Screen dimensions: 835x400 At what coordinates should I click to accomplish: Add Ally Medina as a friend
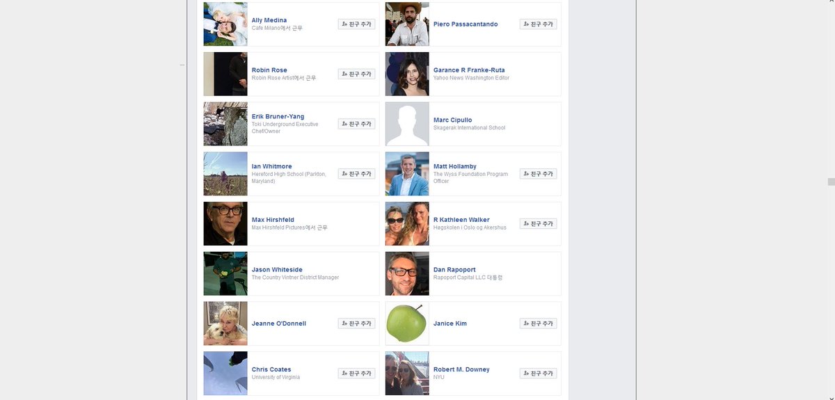(356, 24)
